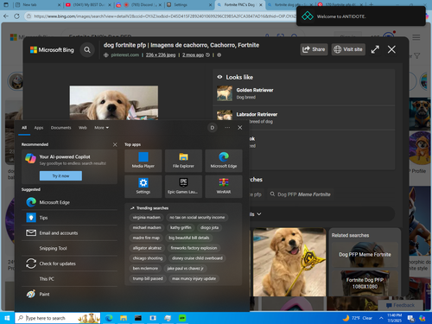Open Settings tile in Top apps
This screenshot has height=324, width=432.
143,187
